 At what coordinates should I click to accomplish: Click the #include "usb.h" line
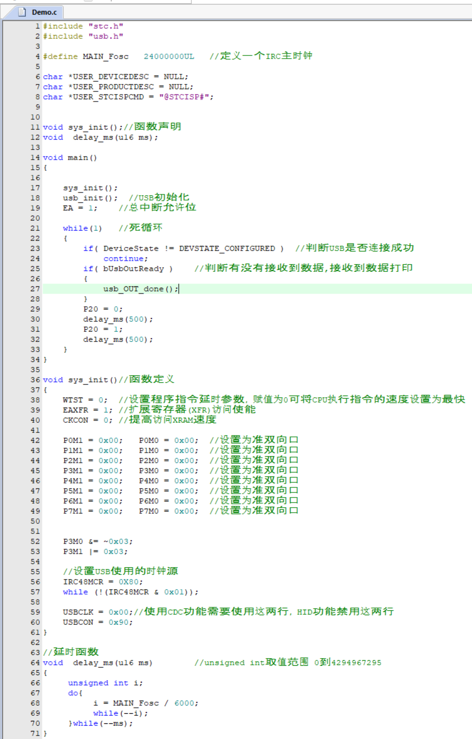[83, 36]
